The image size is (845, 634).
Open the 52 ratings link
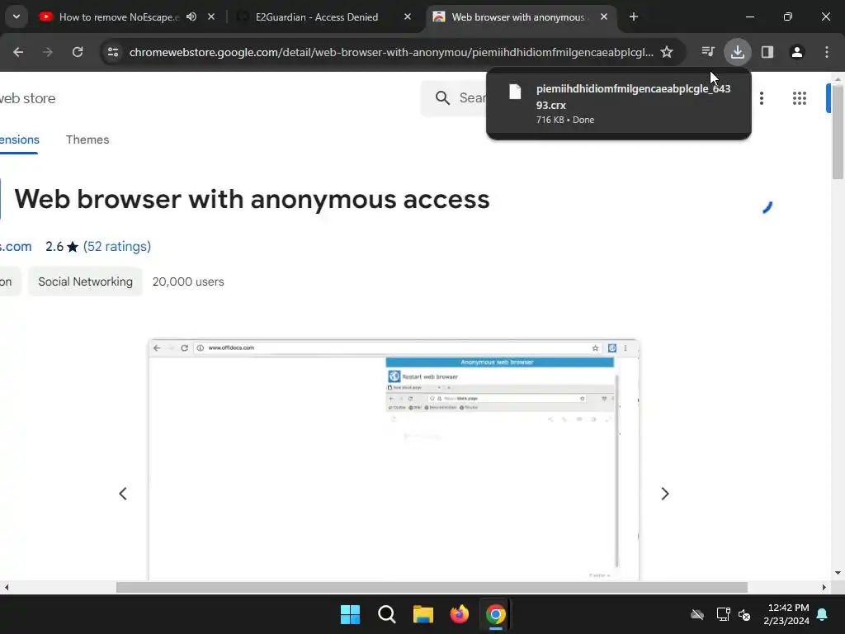click(117, 246)
